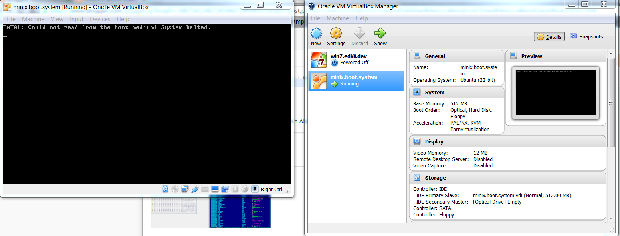Viewport: 620px width, 236px height.
Task: Open Input menu in VM window
Action: click(x=77, y=19)
